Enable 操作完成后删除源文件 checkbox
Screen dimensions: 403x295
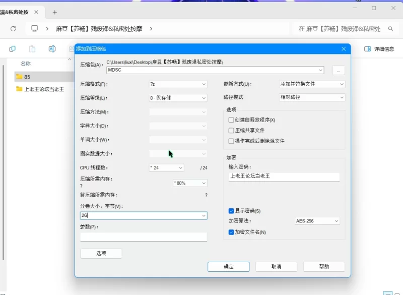tap(231, 141)
